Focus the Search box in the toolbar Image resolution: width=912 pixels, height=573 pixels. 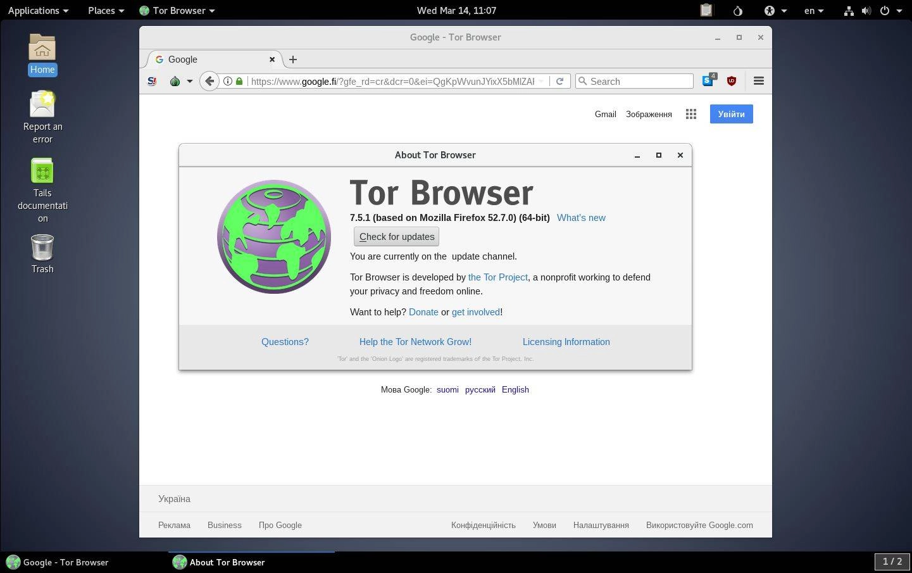[x=634, y=81]
